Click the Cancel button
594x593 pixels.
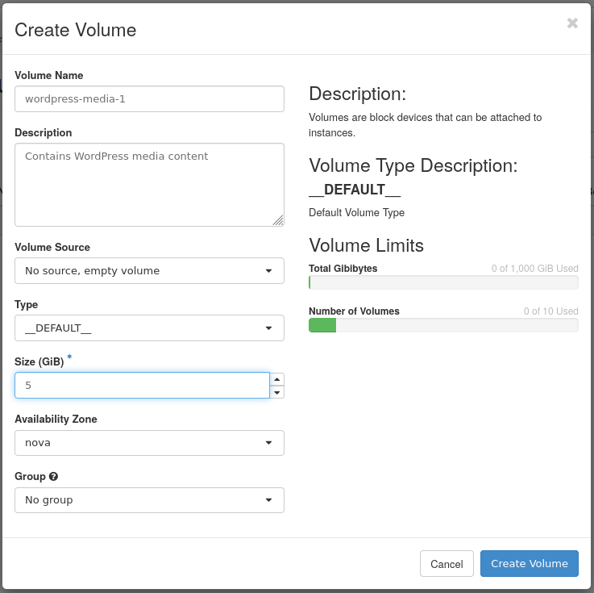447,564
